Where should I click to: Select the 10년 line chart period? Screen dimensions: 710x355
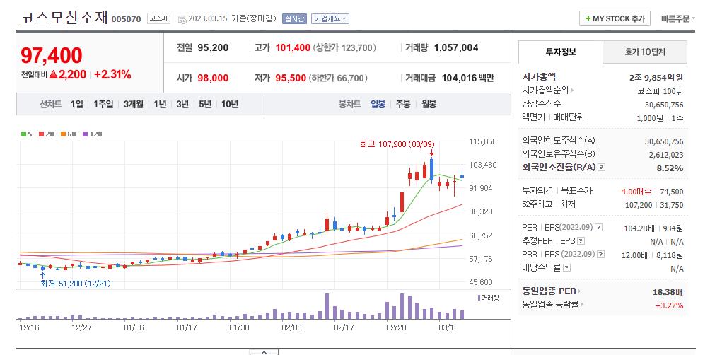[x=230, y=104]
